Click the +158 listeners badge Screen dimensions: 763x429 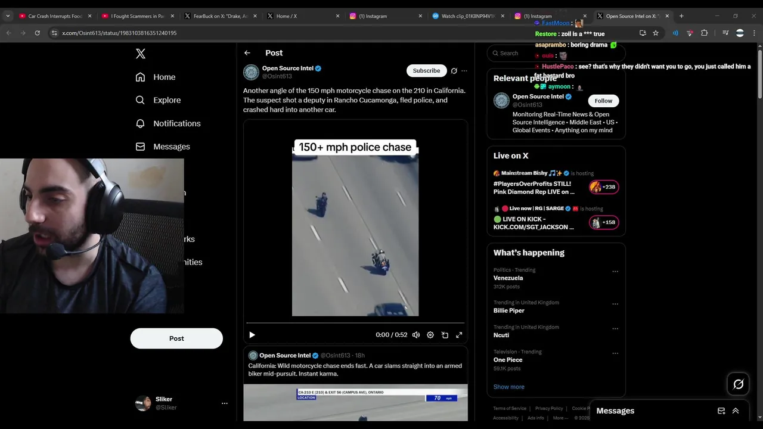pos(604,222)
